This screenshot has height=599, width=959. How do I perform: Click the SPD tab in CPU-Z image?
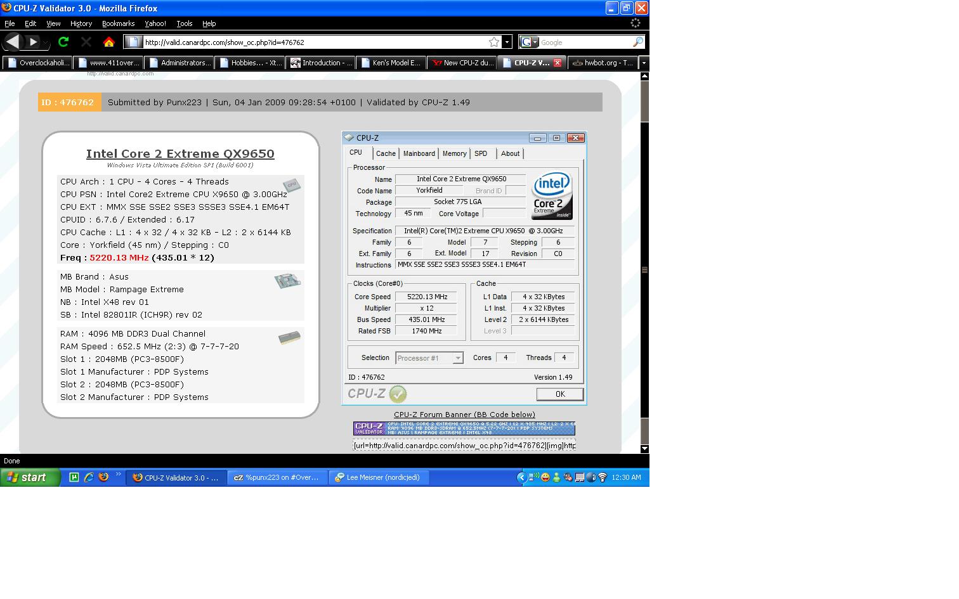point(481,153)
